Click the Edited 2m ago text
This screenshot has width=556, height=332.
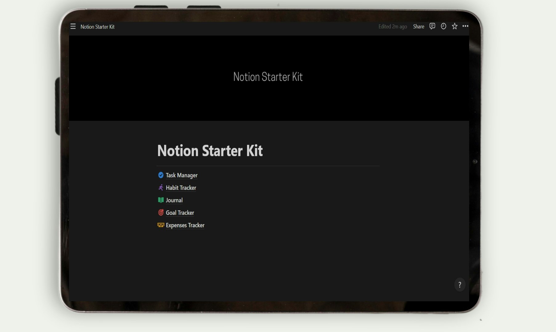click(x=393, y=27)
